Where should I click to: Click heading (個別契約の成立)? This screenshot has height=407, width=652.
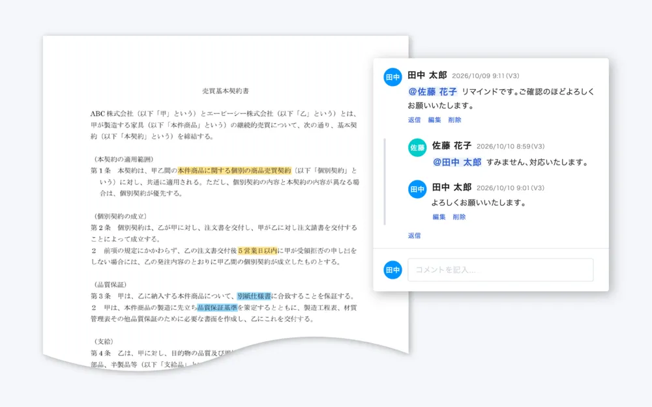[x=121, y=216]
